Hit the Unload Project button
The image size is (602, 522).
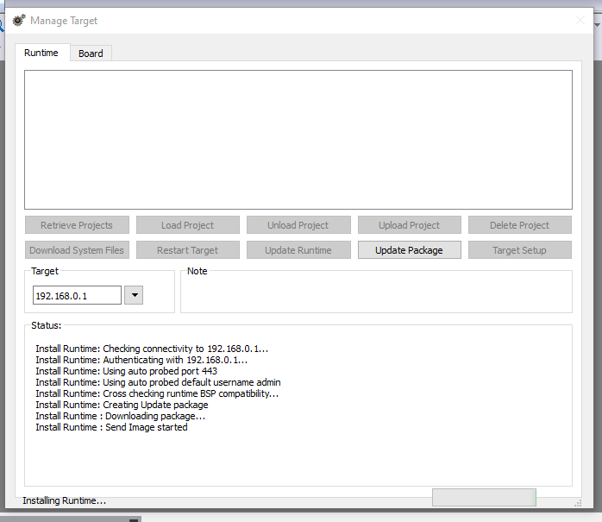pyautogui.click(x=298, y=225)
